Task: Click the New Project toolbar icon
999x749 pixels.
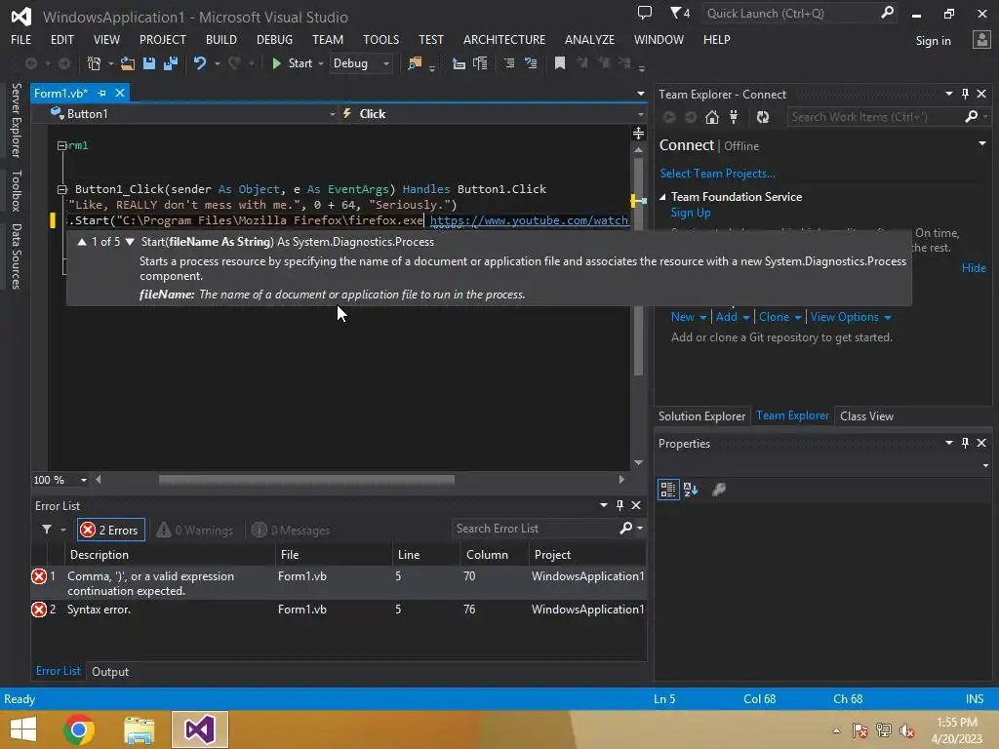Action: tap(94, 63)
